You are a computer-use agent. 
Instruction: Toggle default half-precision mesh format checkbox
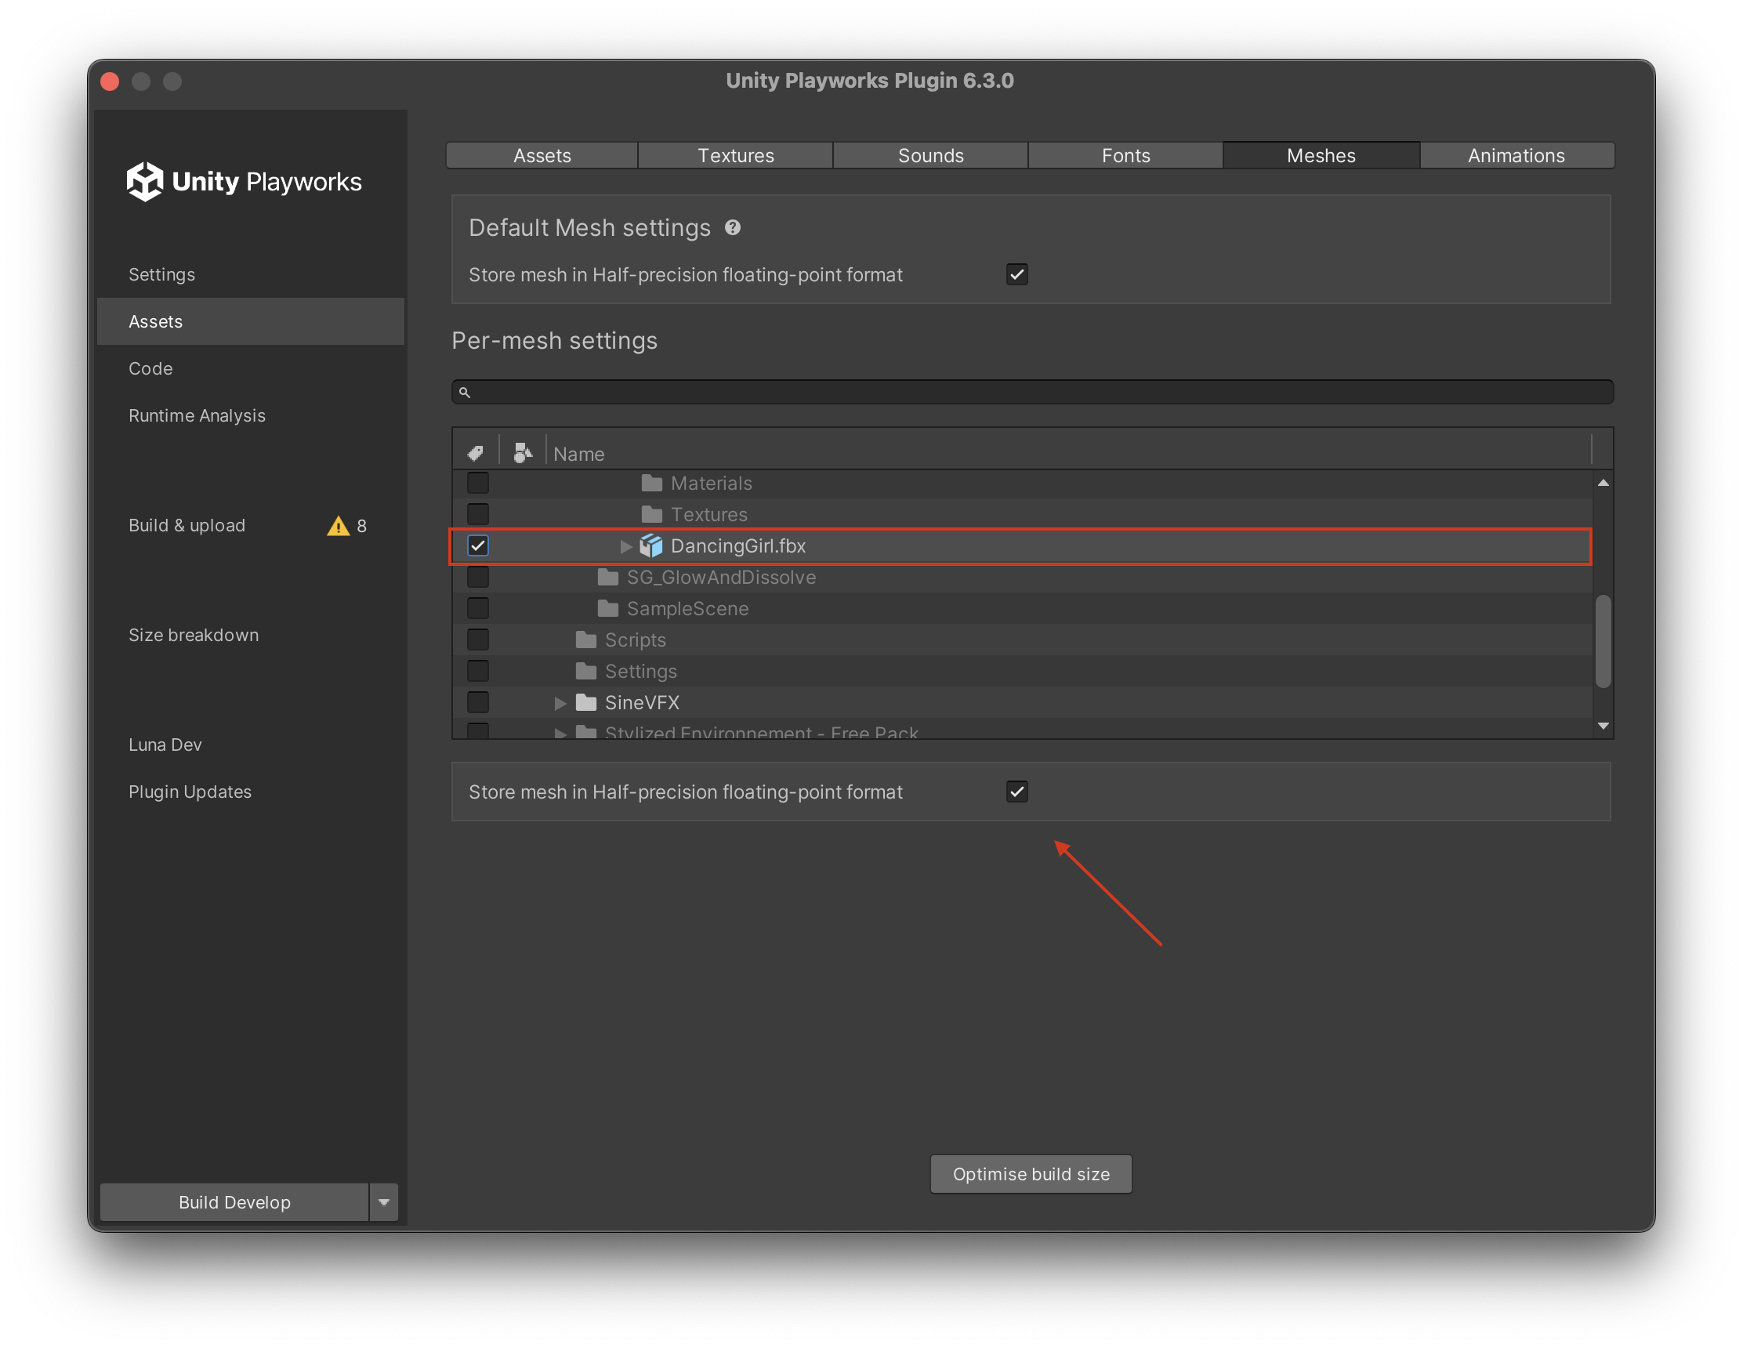pyautogui.click(x=1016, y=274)
